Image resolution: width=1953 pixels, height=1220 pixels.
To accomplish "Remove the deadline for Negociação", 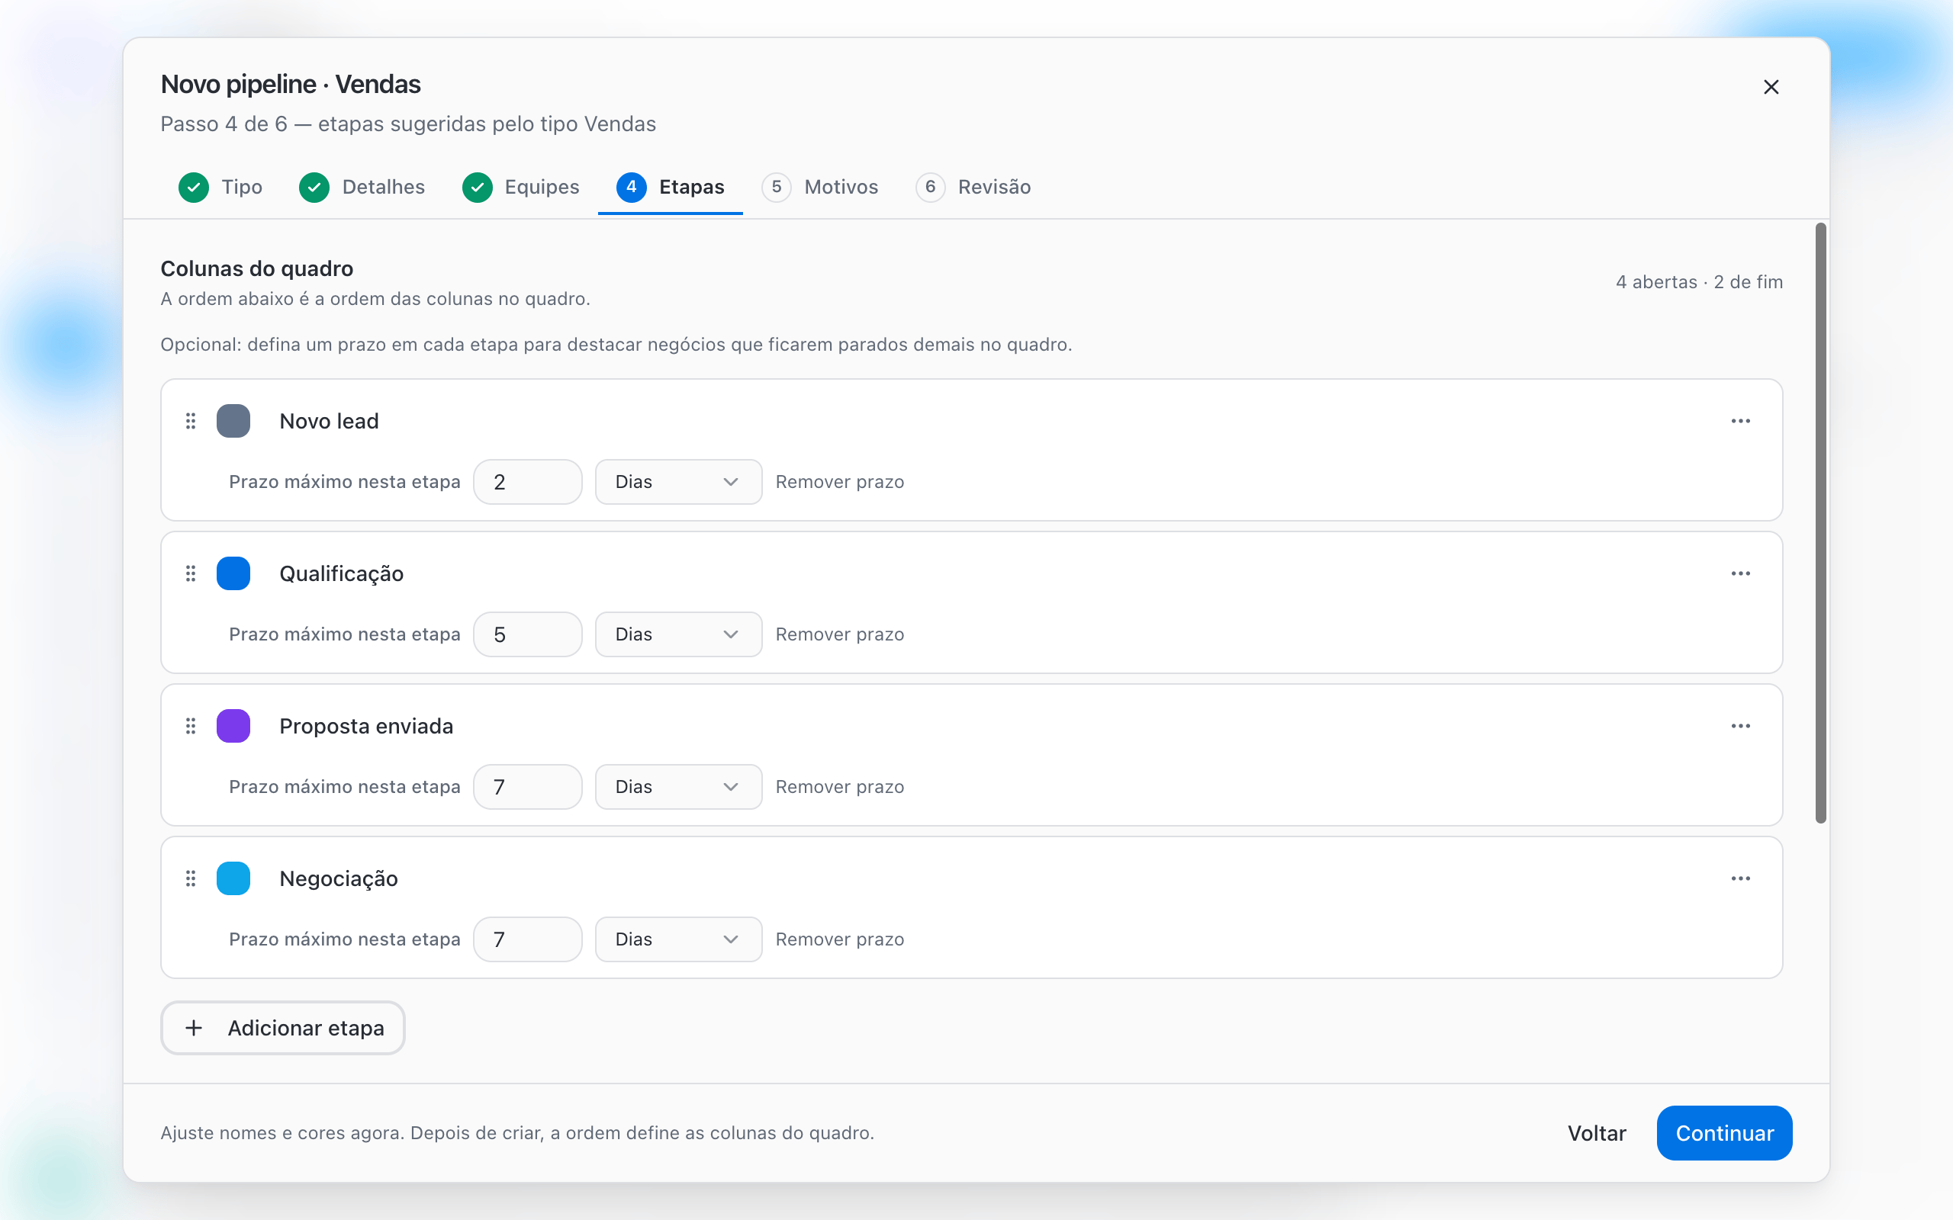I will 840,939.
